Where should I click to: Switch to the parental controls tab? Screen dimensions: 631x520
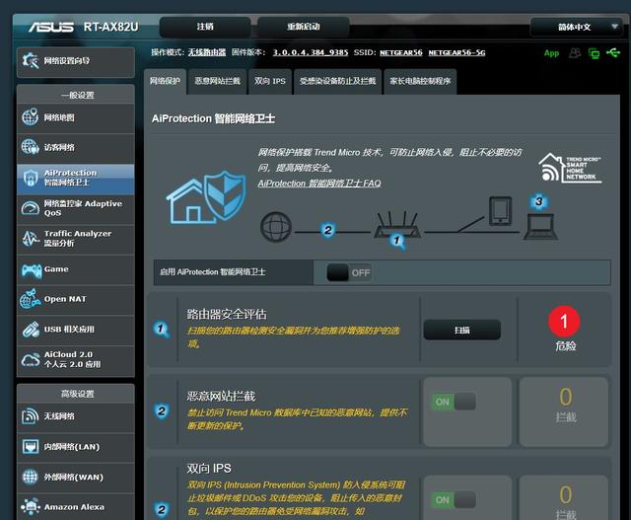(x=420, y=81)
